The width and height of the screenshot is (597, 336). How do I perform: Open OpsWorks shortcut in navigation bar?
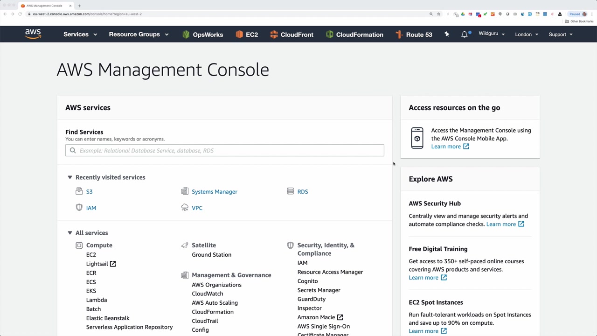[x=203, y=35]
